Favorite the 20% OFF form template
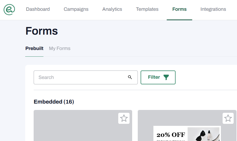Viewport: 237px width, 141px height. pyautogui.click(x=228, y=118)
